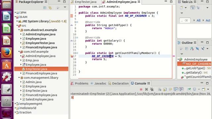212x119 pixels.
Task: Click Remove All Terminated Launches console icon
Action: [152, 89]
